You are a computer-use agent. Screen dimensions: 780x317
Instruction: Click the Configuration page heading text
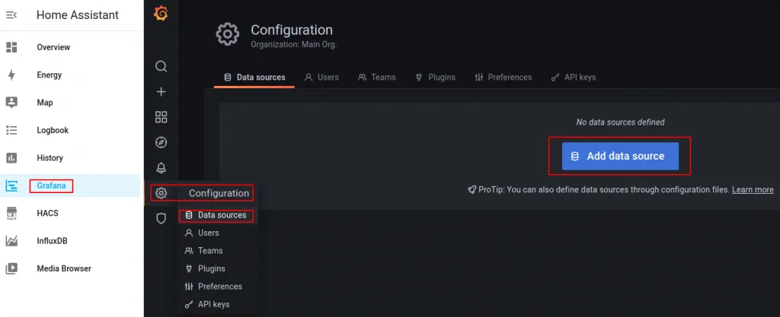[292, 30]
